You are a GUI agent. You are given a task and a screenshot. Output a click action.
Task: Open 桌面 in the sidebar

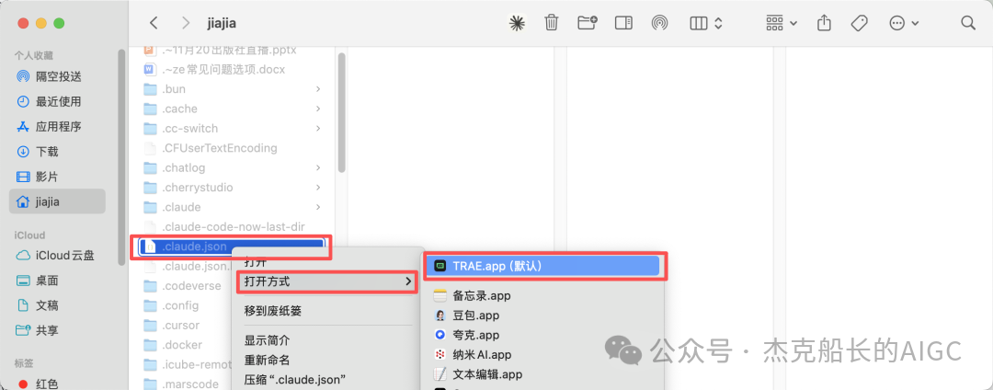pos(58,281)
